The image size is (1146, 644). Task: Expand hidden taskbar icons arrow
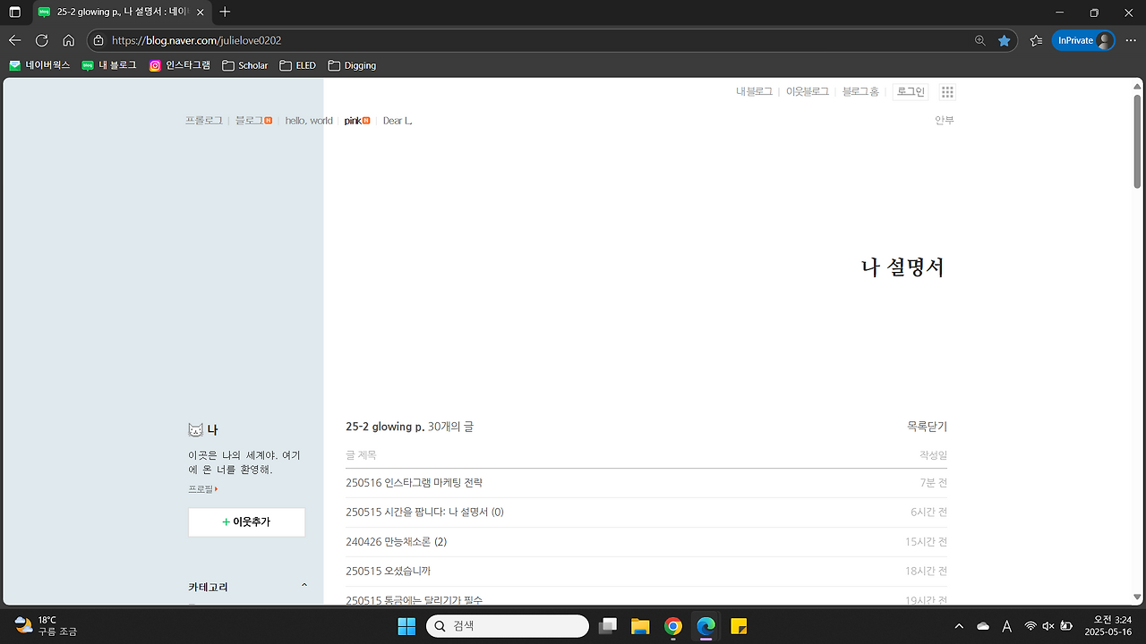(959, 625)
